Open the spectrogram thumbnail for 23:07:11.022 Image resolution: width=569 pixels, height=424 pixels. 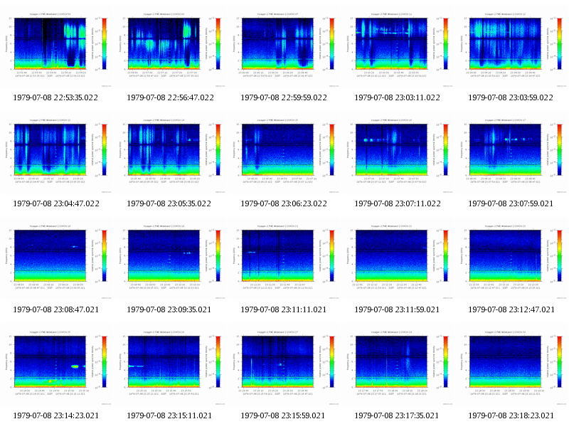click(398, 153)
